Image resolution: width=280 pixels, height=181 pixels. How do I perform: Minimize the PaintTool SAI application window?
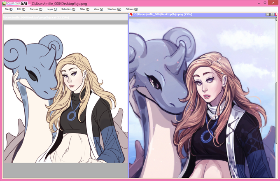click(x=259, y=3)
